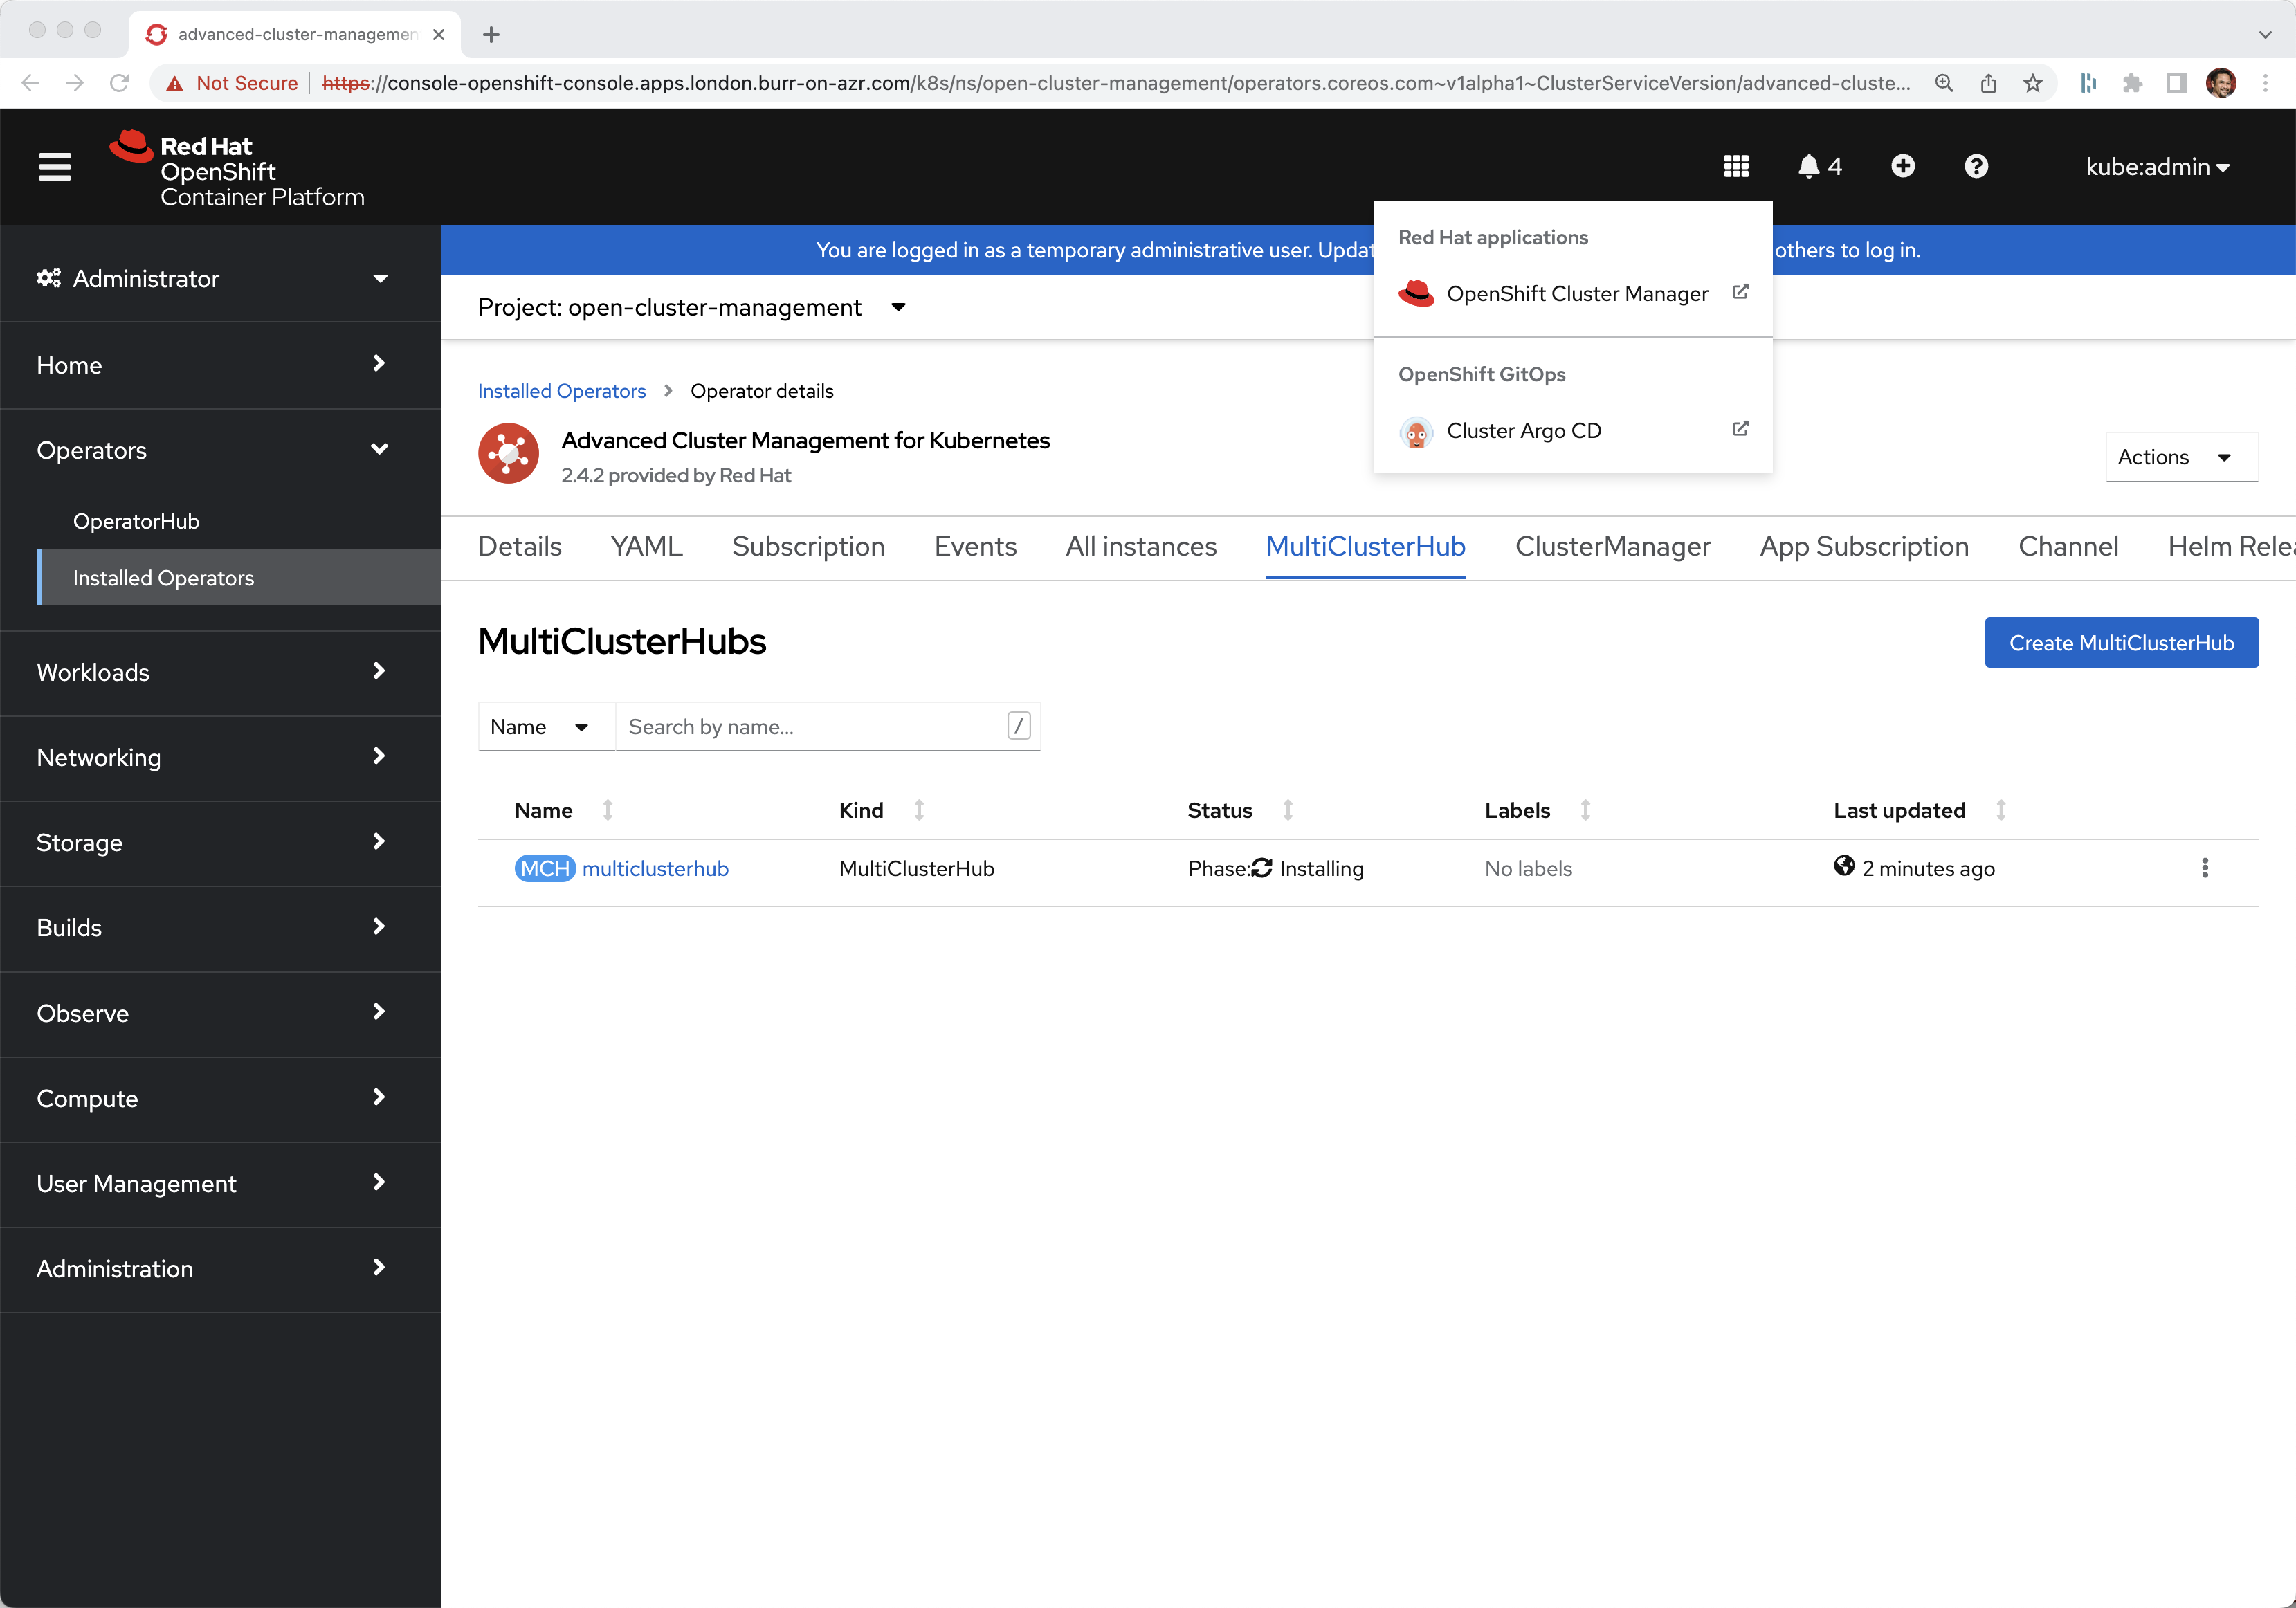The height and width of the screenshot is (1608, 2296).
Task: Click the Red Hat OpenShift logo
Action: coord(237,168)
